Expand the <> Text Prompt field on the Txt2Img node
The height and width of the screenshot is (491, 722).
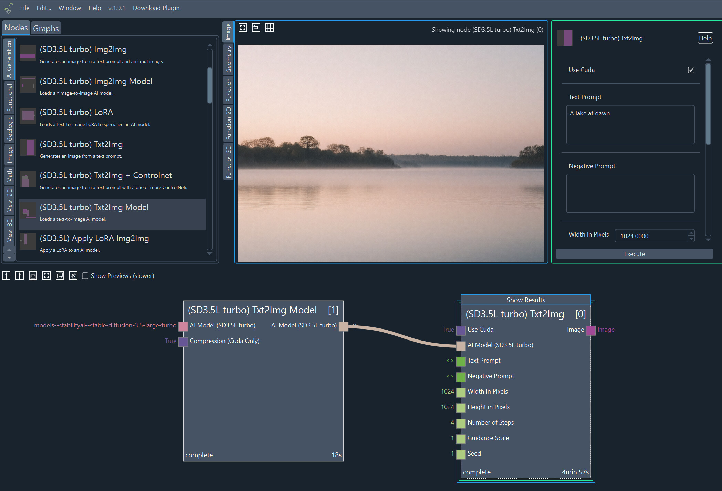tap(450, 361)
